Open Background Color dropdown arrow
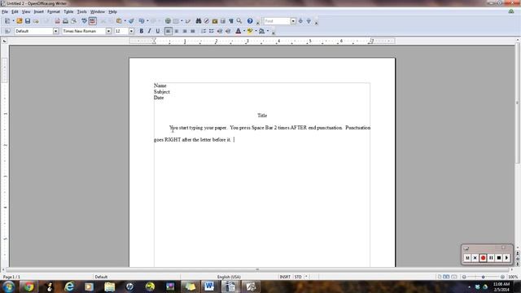The image size is (521, 293). pyautogui.click(x=268, y=31)
